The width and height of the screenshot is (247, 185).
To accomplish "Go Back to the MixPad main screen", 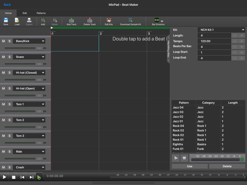I will pyautogui.click(x=7, y=5).
